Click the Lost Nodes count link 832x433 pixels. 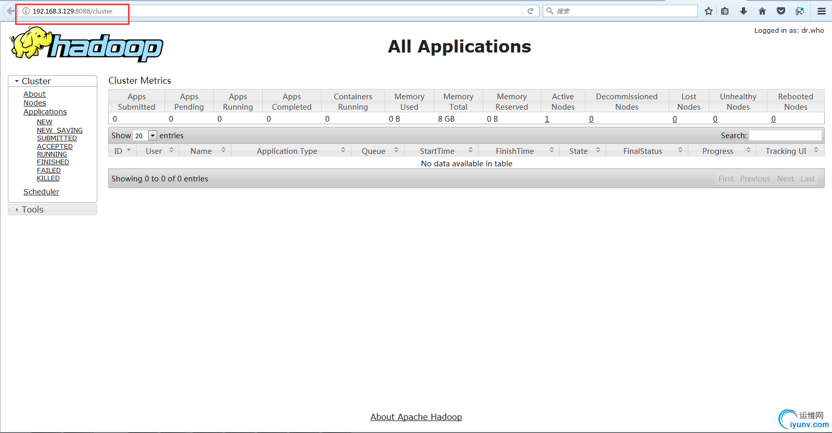point(675,119)
